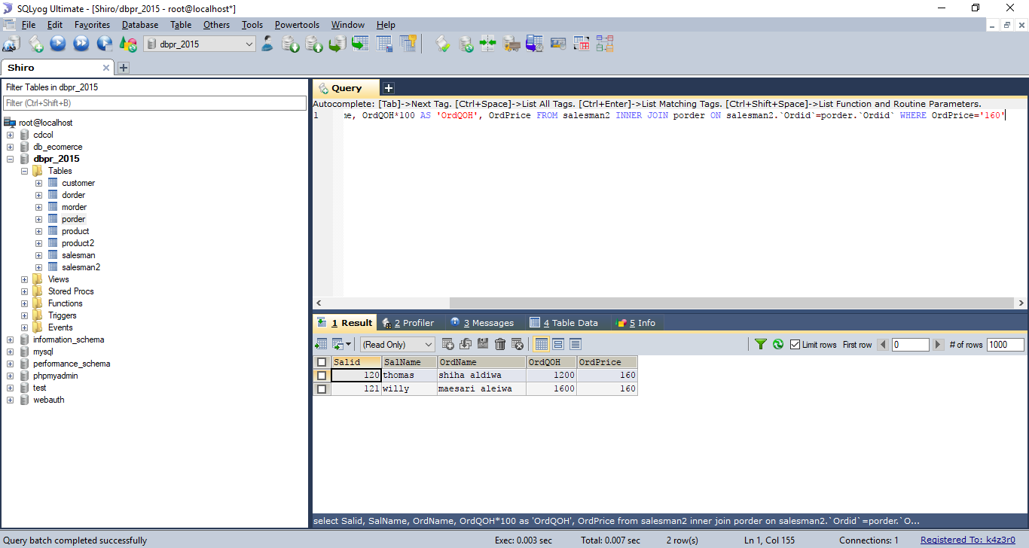The width and height of the screenshot is (1029, 548).
Task: Click the Execute Query play icon
Action: pos(58,44)
